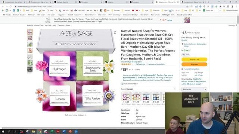239x134 pixels.
Task: Click the Buy Now button
Action: click(194, 64)
